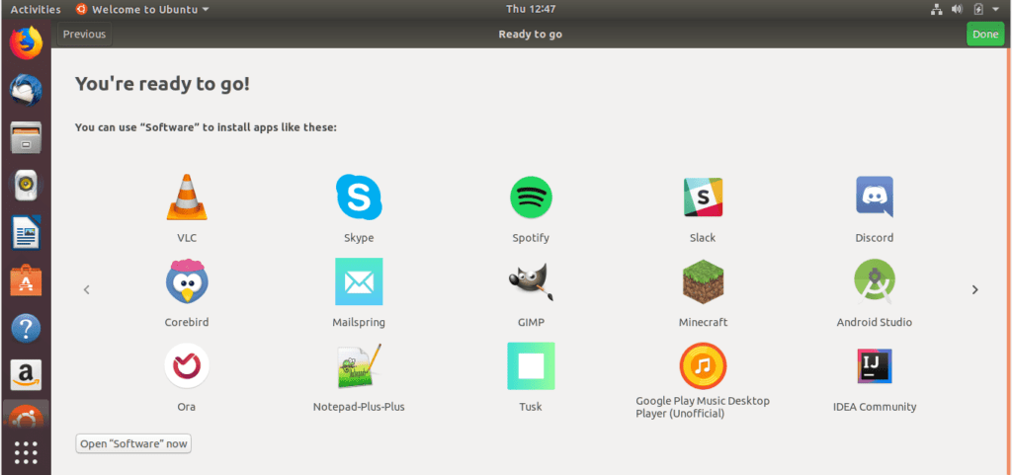1012x475 pixels.
Task: Open the Activities overview
Action: pyautogui.click(x=36, y=9)
